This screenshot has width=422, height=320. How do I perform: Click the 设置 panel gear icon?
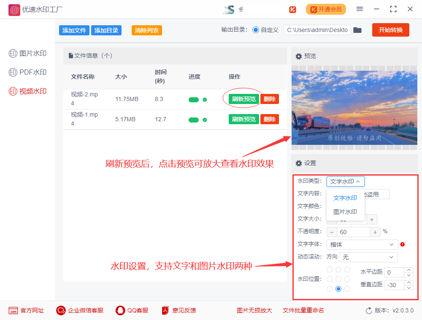(x=299, y=163)
